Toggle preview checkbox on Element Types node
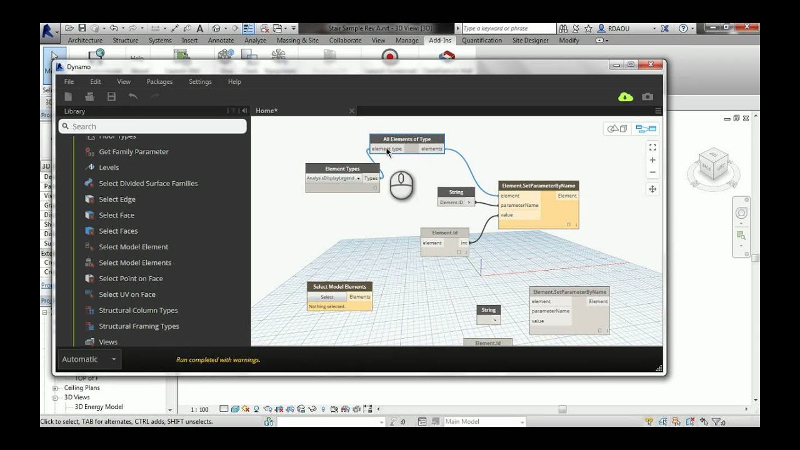The height and width of the screenshot is (450, 800). click(x=376, y=187)
